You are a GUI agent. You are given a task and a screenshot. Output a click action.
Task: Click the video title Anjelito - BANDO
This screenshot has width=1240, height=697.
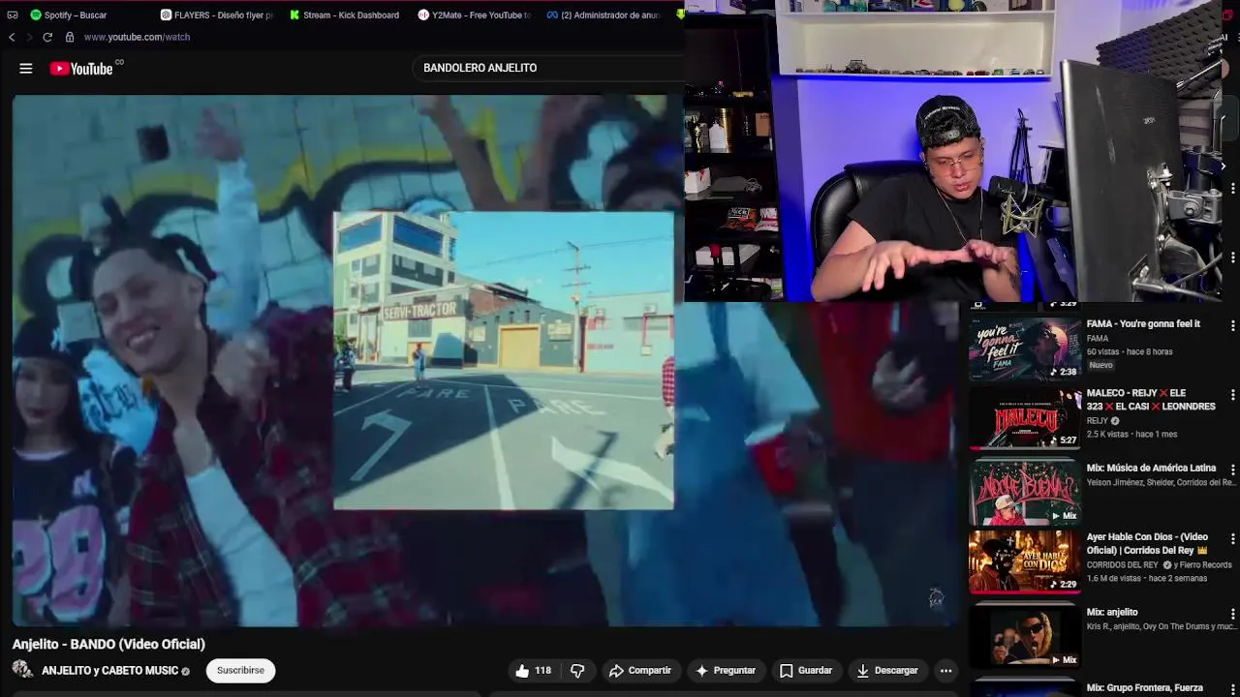coord(108,644)
